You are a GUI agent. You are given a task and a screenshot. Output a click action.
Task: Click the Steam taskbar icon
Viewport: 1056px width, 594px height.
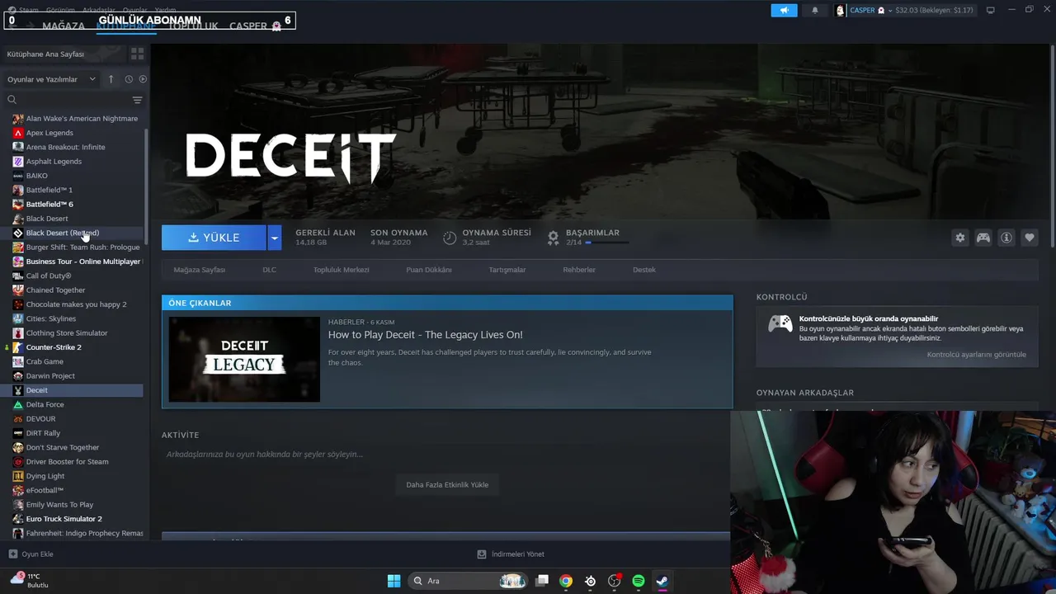662,581
